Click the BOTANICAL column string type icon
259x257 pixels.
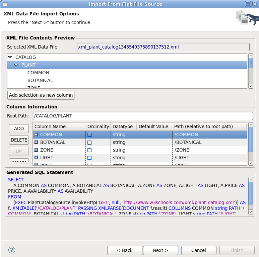pyautogui.click(x=36, y=142)
